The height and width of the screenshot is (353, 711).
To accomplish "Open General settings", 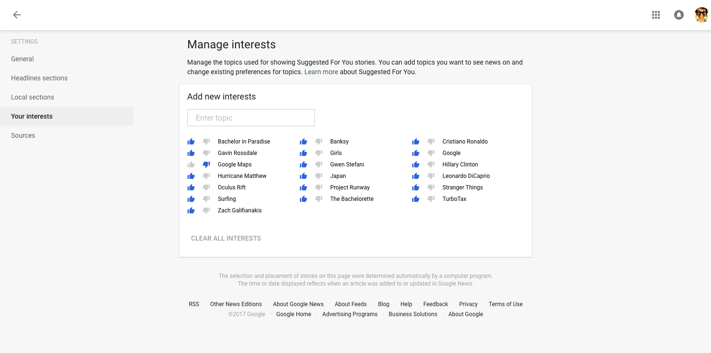I will [23, 59].
